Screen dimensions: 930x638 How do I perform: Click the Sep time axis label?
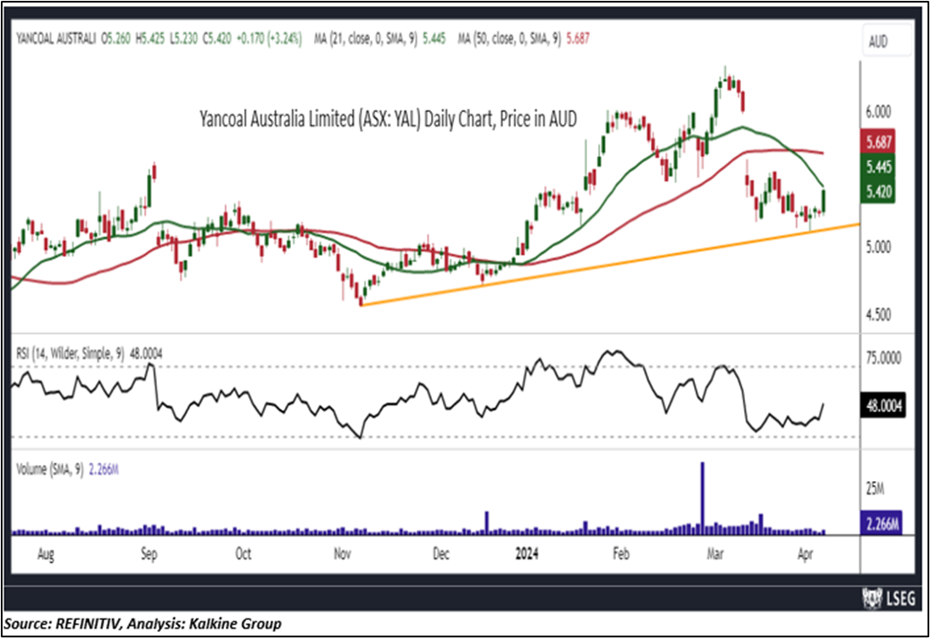[148, 554]
